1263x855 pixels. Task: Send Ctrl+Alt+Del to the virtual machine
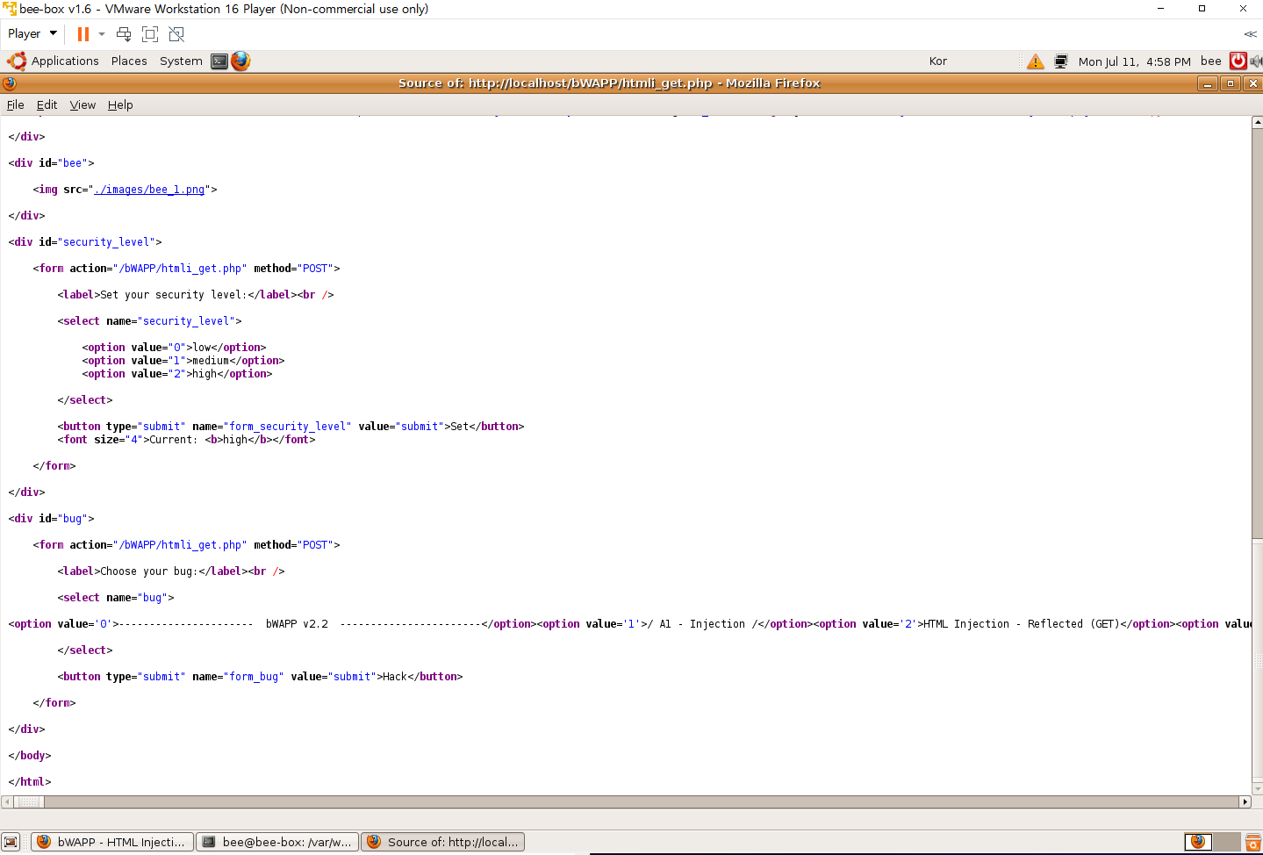point(124,34)
